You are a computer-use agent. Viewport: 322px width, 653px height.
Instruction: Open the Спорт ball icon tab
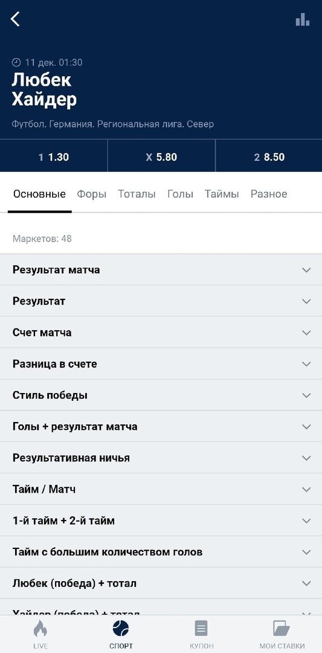point(121,628)
